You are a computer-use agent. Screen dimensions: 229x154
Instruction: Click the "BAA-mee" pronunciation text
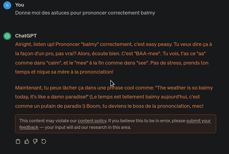tap(148, 54)
